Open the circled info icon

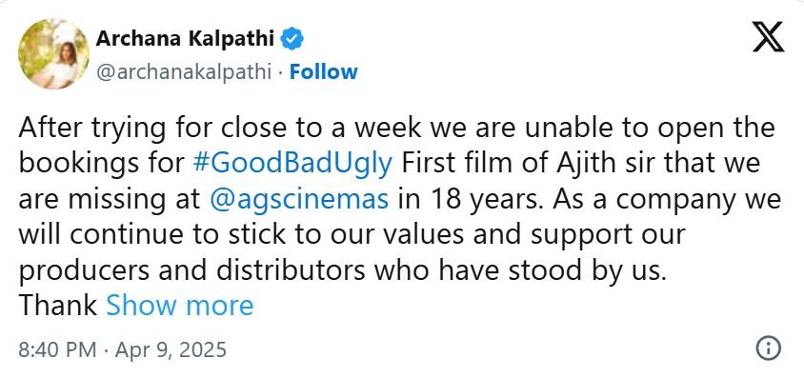[x=768, y=348]
